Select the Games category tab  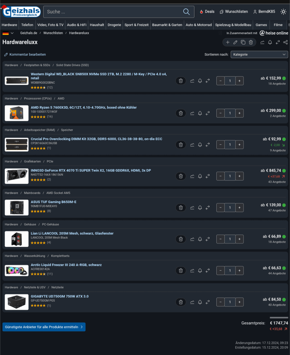(x=261, y=25)
